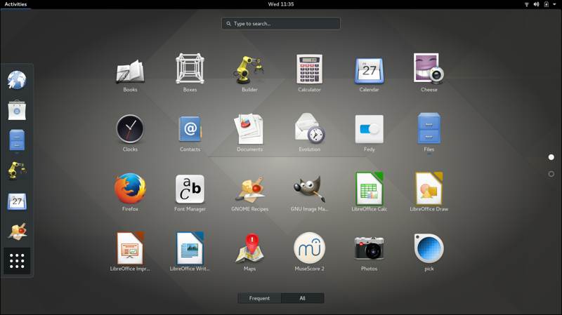Image resolution: width=562 pixels, height=315 pixels.
Task: Open Files from the dash
Action: 17,140
